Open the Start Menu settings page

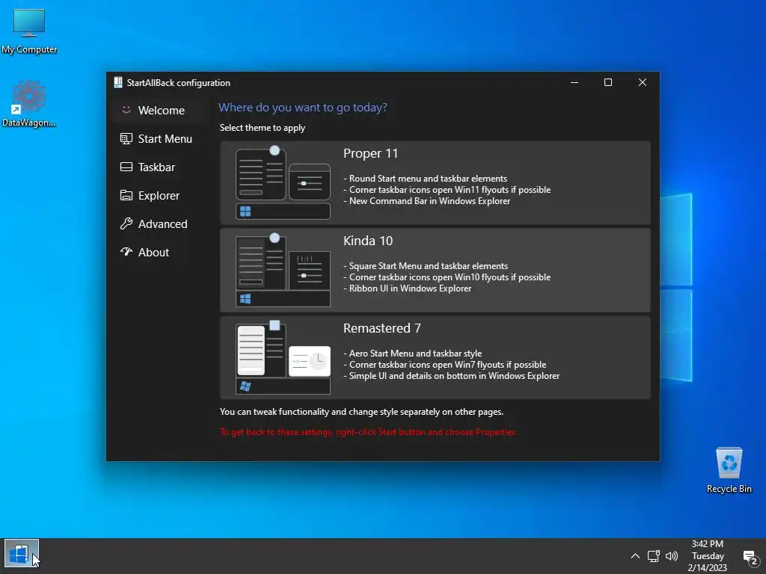tap(160, 138)
